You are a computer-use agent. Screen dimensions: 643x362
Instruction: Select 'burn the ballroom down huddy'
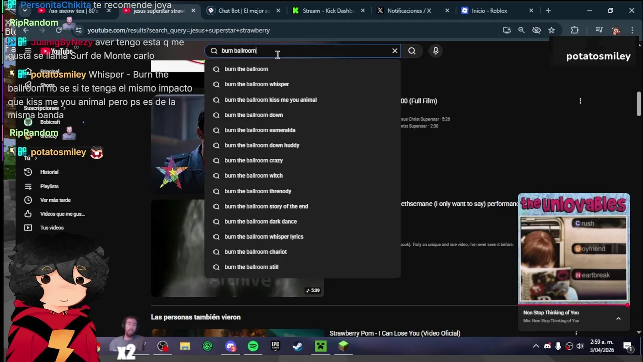pos(302,145)
